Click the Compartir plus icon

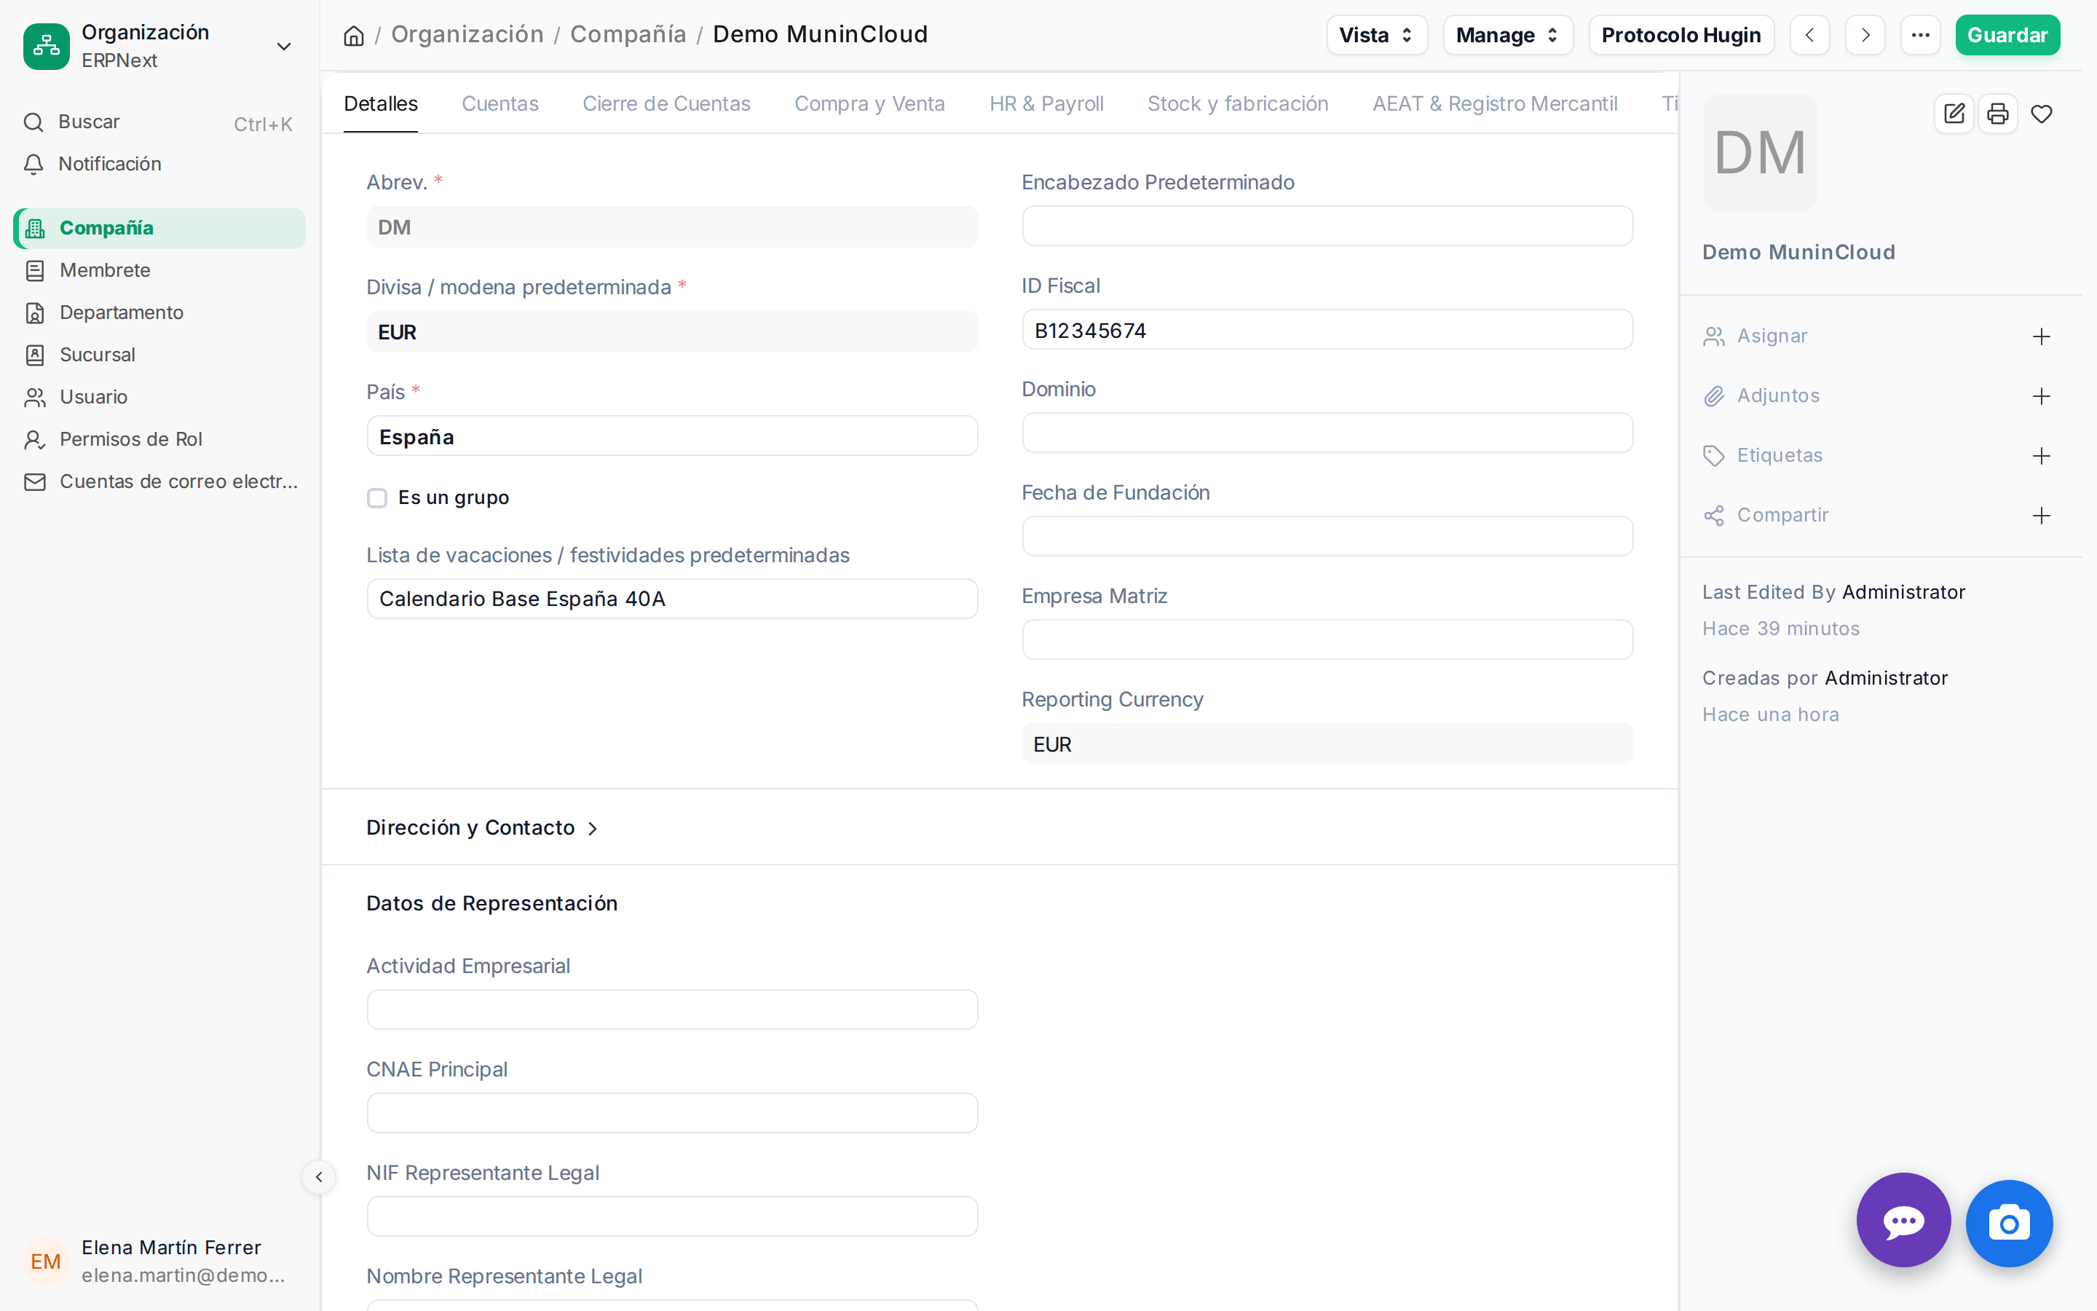click(x=2042, y=516)
